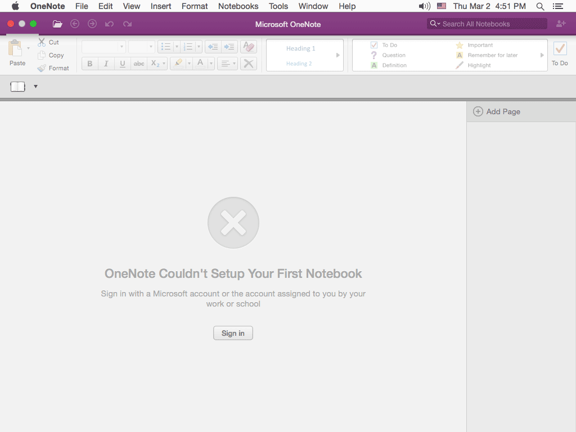Viewport: 576px width, 432px height.
Task: Add a new page
Action: pyautogui.click(x=497, y=112)
